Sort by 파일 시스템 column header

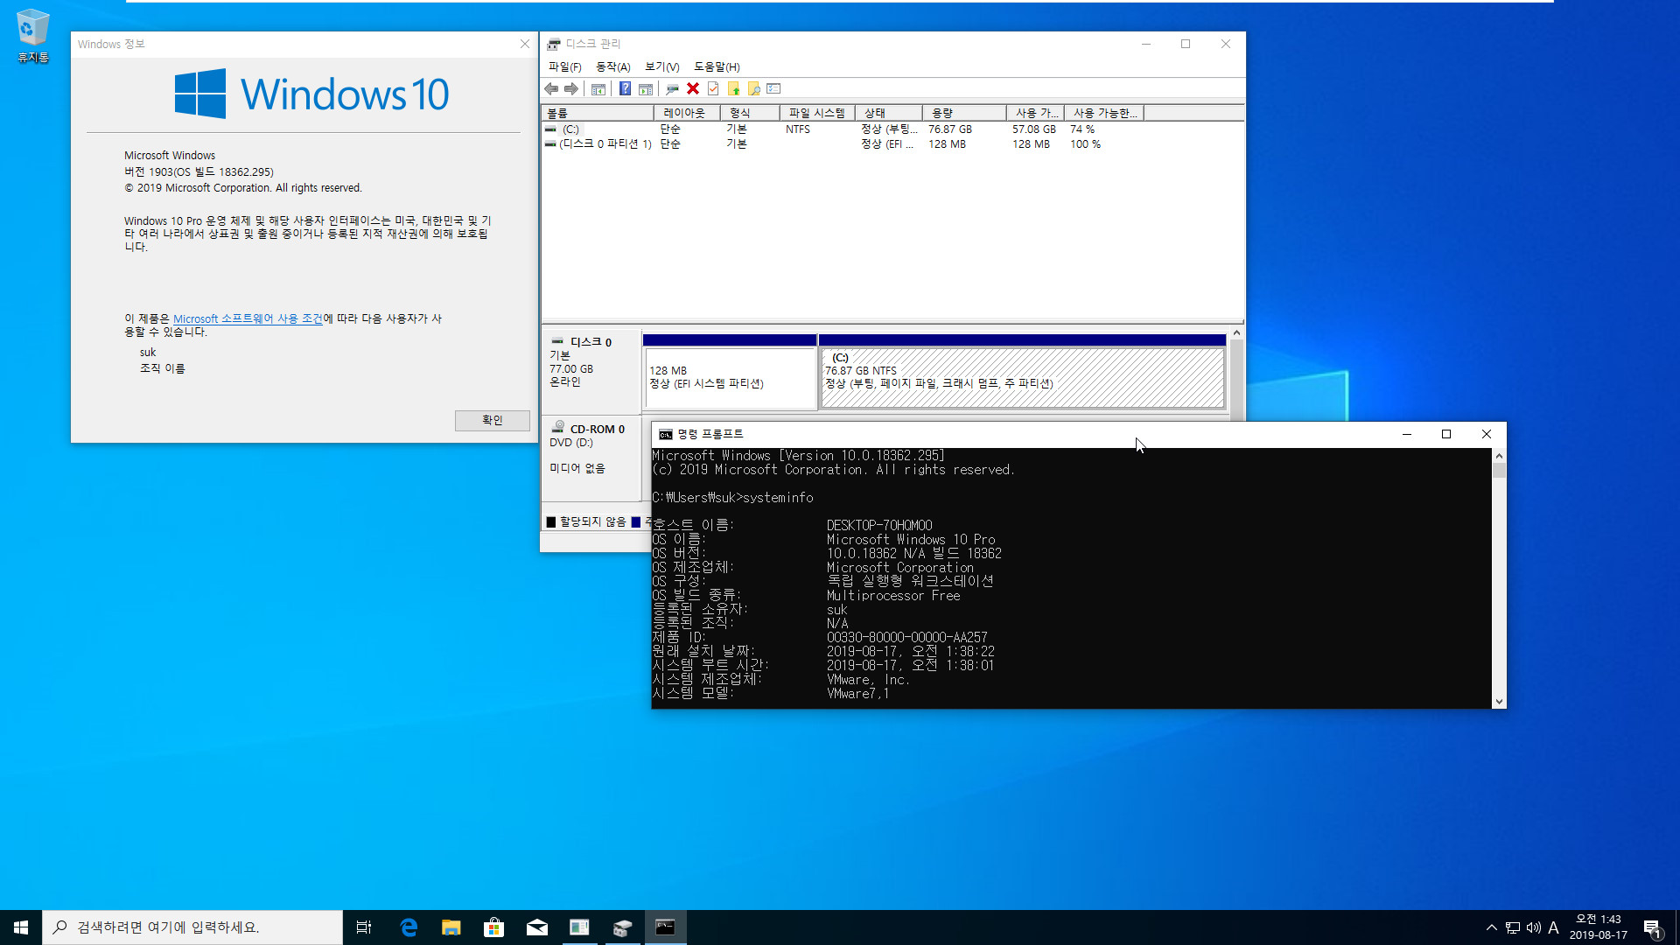point(816,113)
